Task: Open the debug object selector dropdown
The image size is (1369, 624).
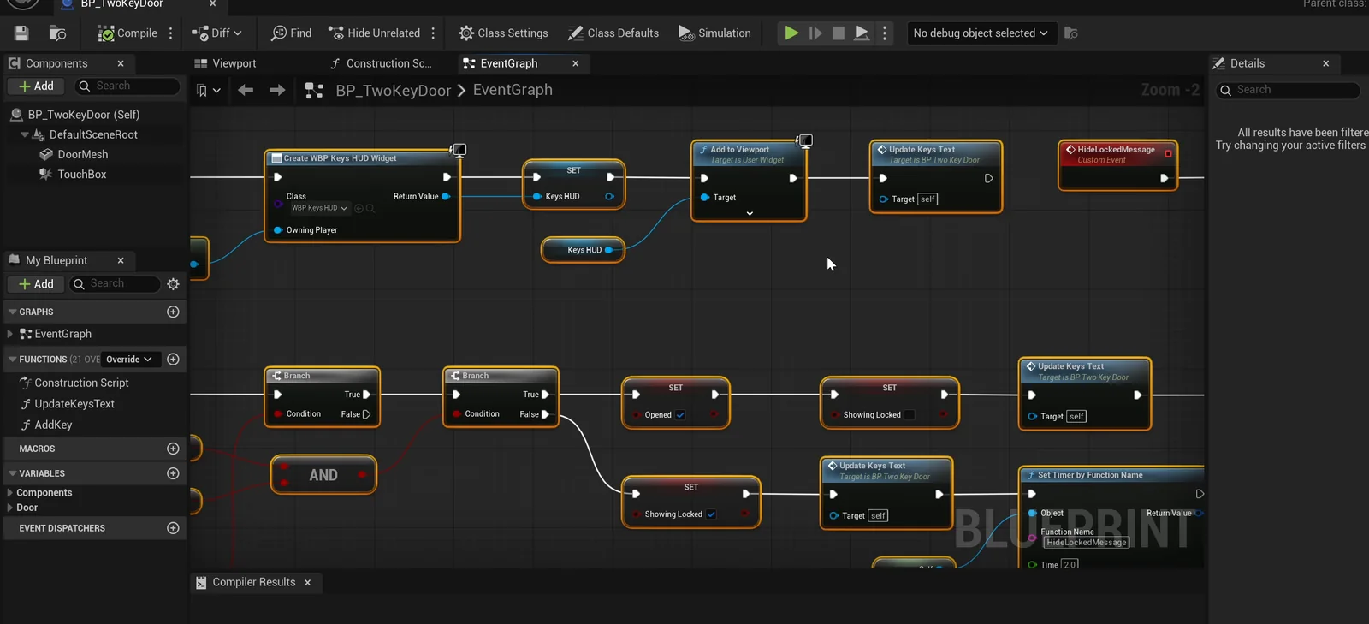Action: click(x=981, y=33)
